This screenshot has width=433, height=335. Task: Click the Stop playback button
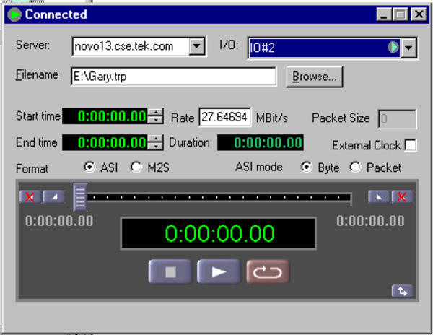[170, 271]
